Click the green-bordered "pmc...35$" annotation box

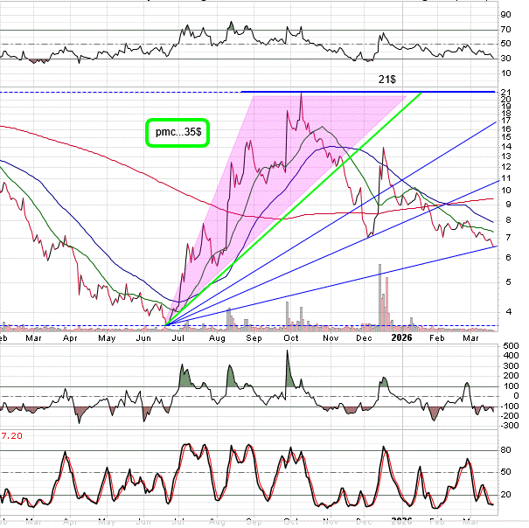pyautogui.click(x=178, y=132)
